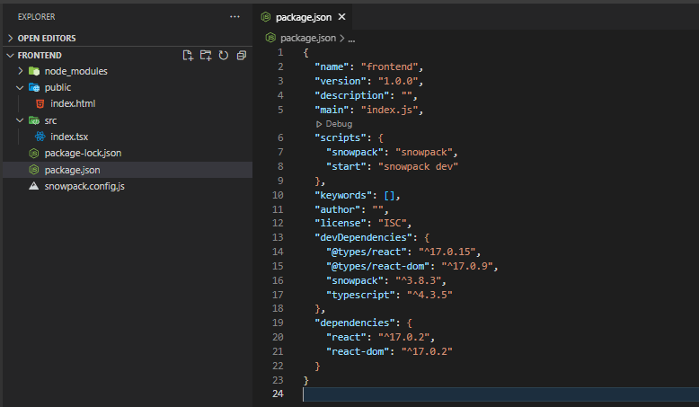Click the "typescript" key on line 17

click(360, 295)
